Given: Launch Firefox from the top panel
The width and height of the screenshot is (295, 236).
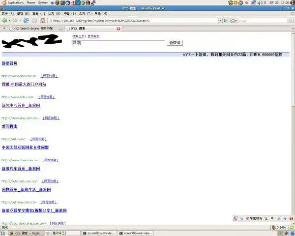Looking at the screenshot, I should [x=57, y=2].
